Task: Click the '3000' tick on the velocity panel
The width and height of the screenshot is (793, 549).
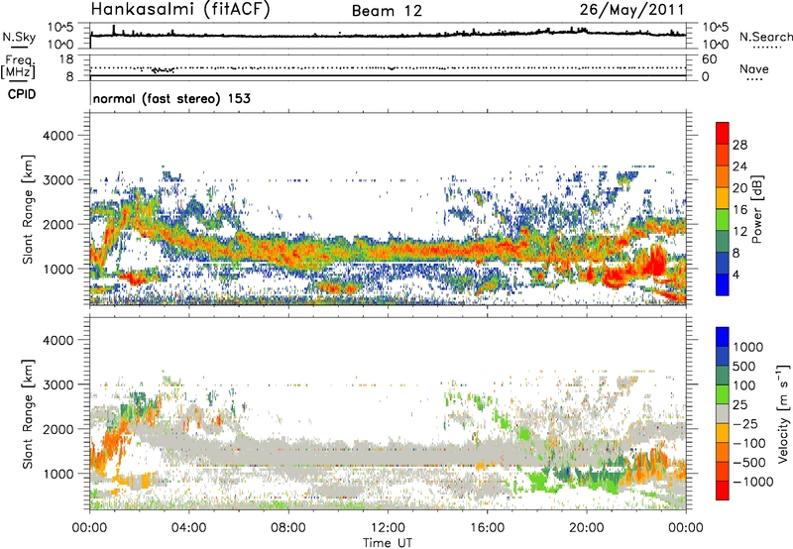Action: click(57, 384)
